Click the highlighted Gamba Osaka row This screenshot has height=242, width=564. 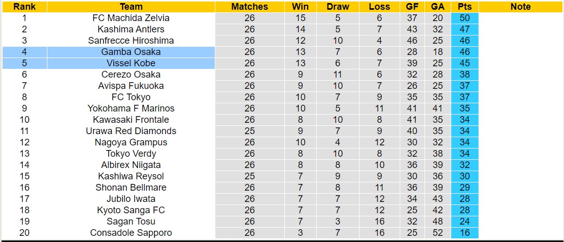(x=131, y=52)
